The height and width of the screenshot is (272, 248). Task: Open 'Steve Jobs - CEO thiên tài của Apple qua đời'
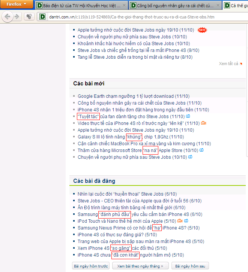coord(140,201)
